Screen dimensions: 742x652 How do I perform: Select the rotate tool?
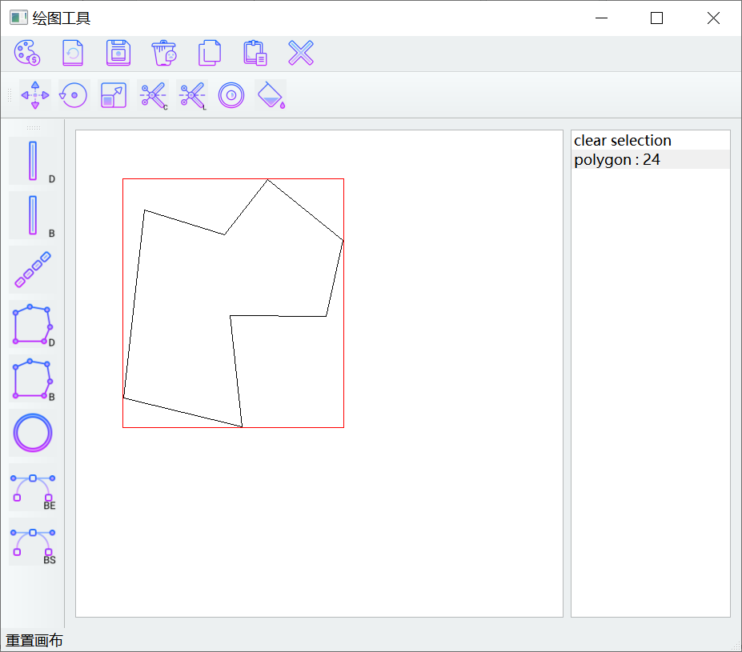74,95
